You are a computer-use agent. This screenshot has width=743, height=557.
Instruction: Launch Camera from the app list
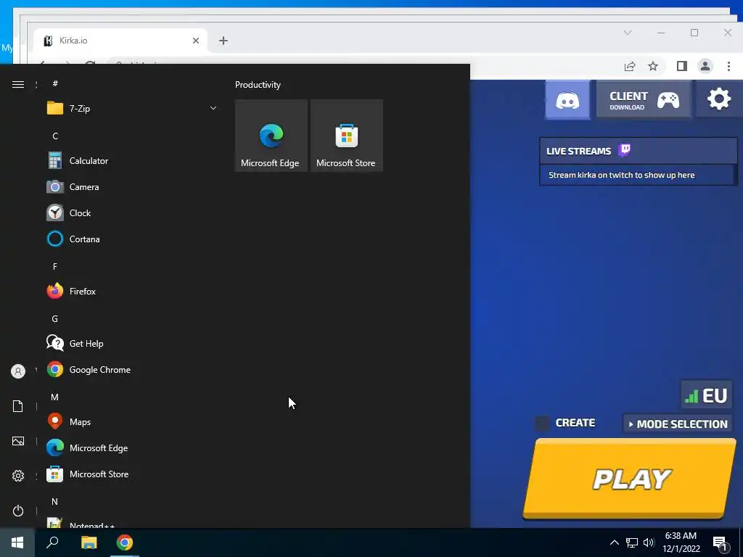[x=132, y=186]
